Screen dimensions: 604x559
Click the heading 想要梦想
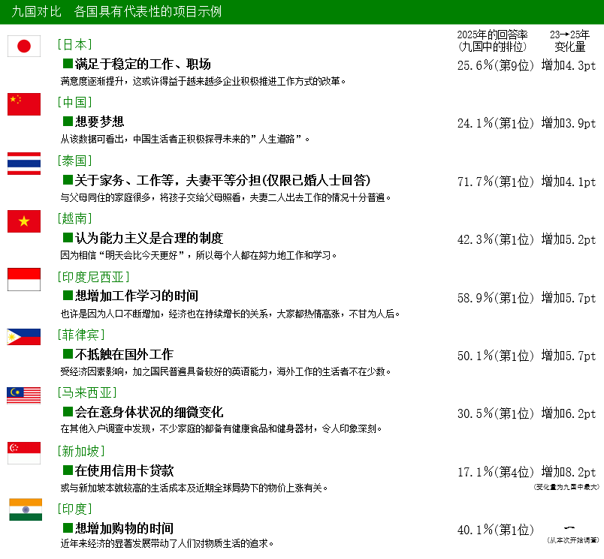[x=99, y=122]
